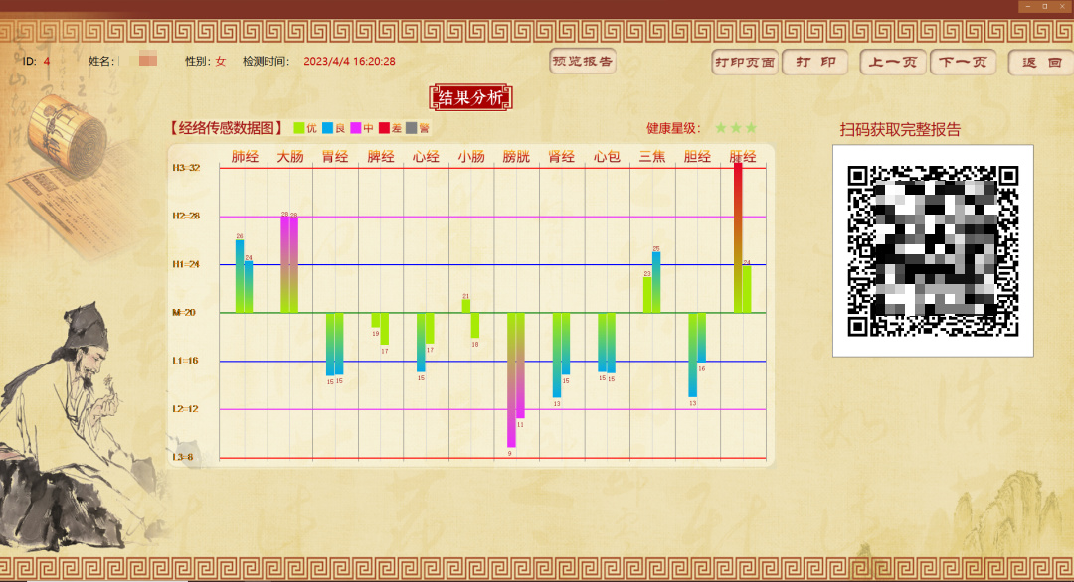Click the gray 警 legend swatch
Image resolution: width=1074 pixels, height=582 pixels.
click(x=412, y=128)
